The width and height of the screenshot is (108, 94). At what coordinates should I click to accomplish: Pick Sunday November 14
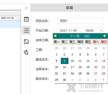[103, 61]
